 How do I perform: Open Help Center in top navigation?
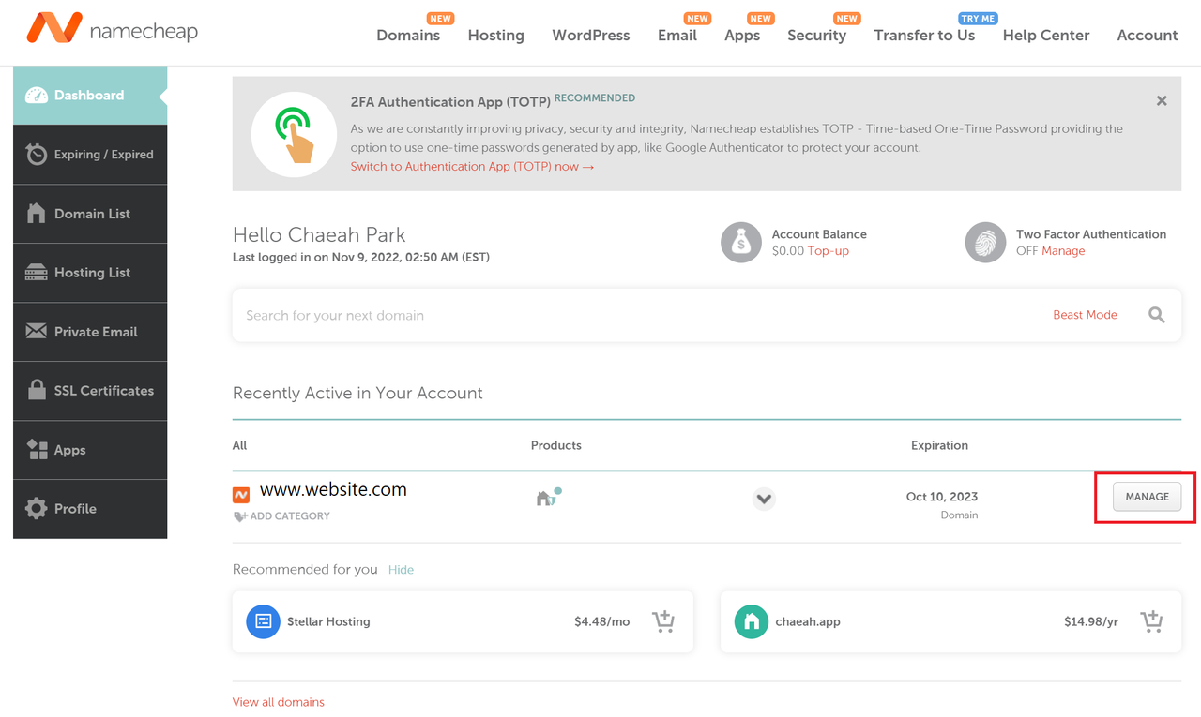point(1046,35)
